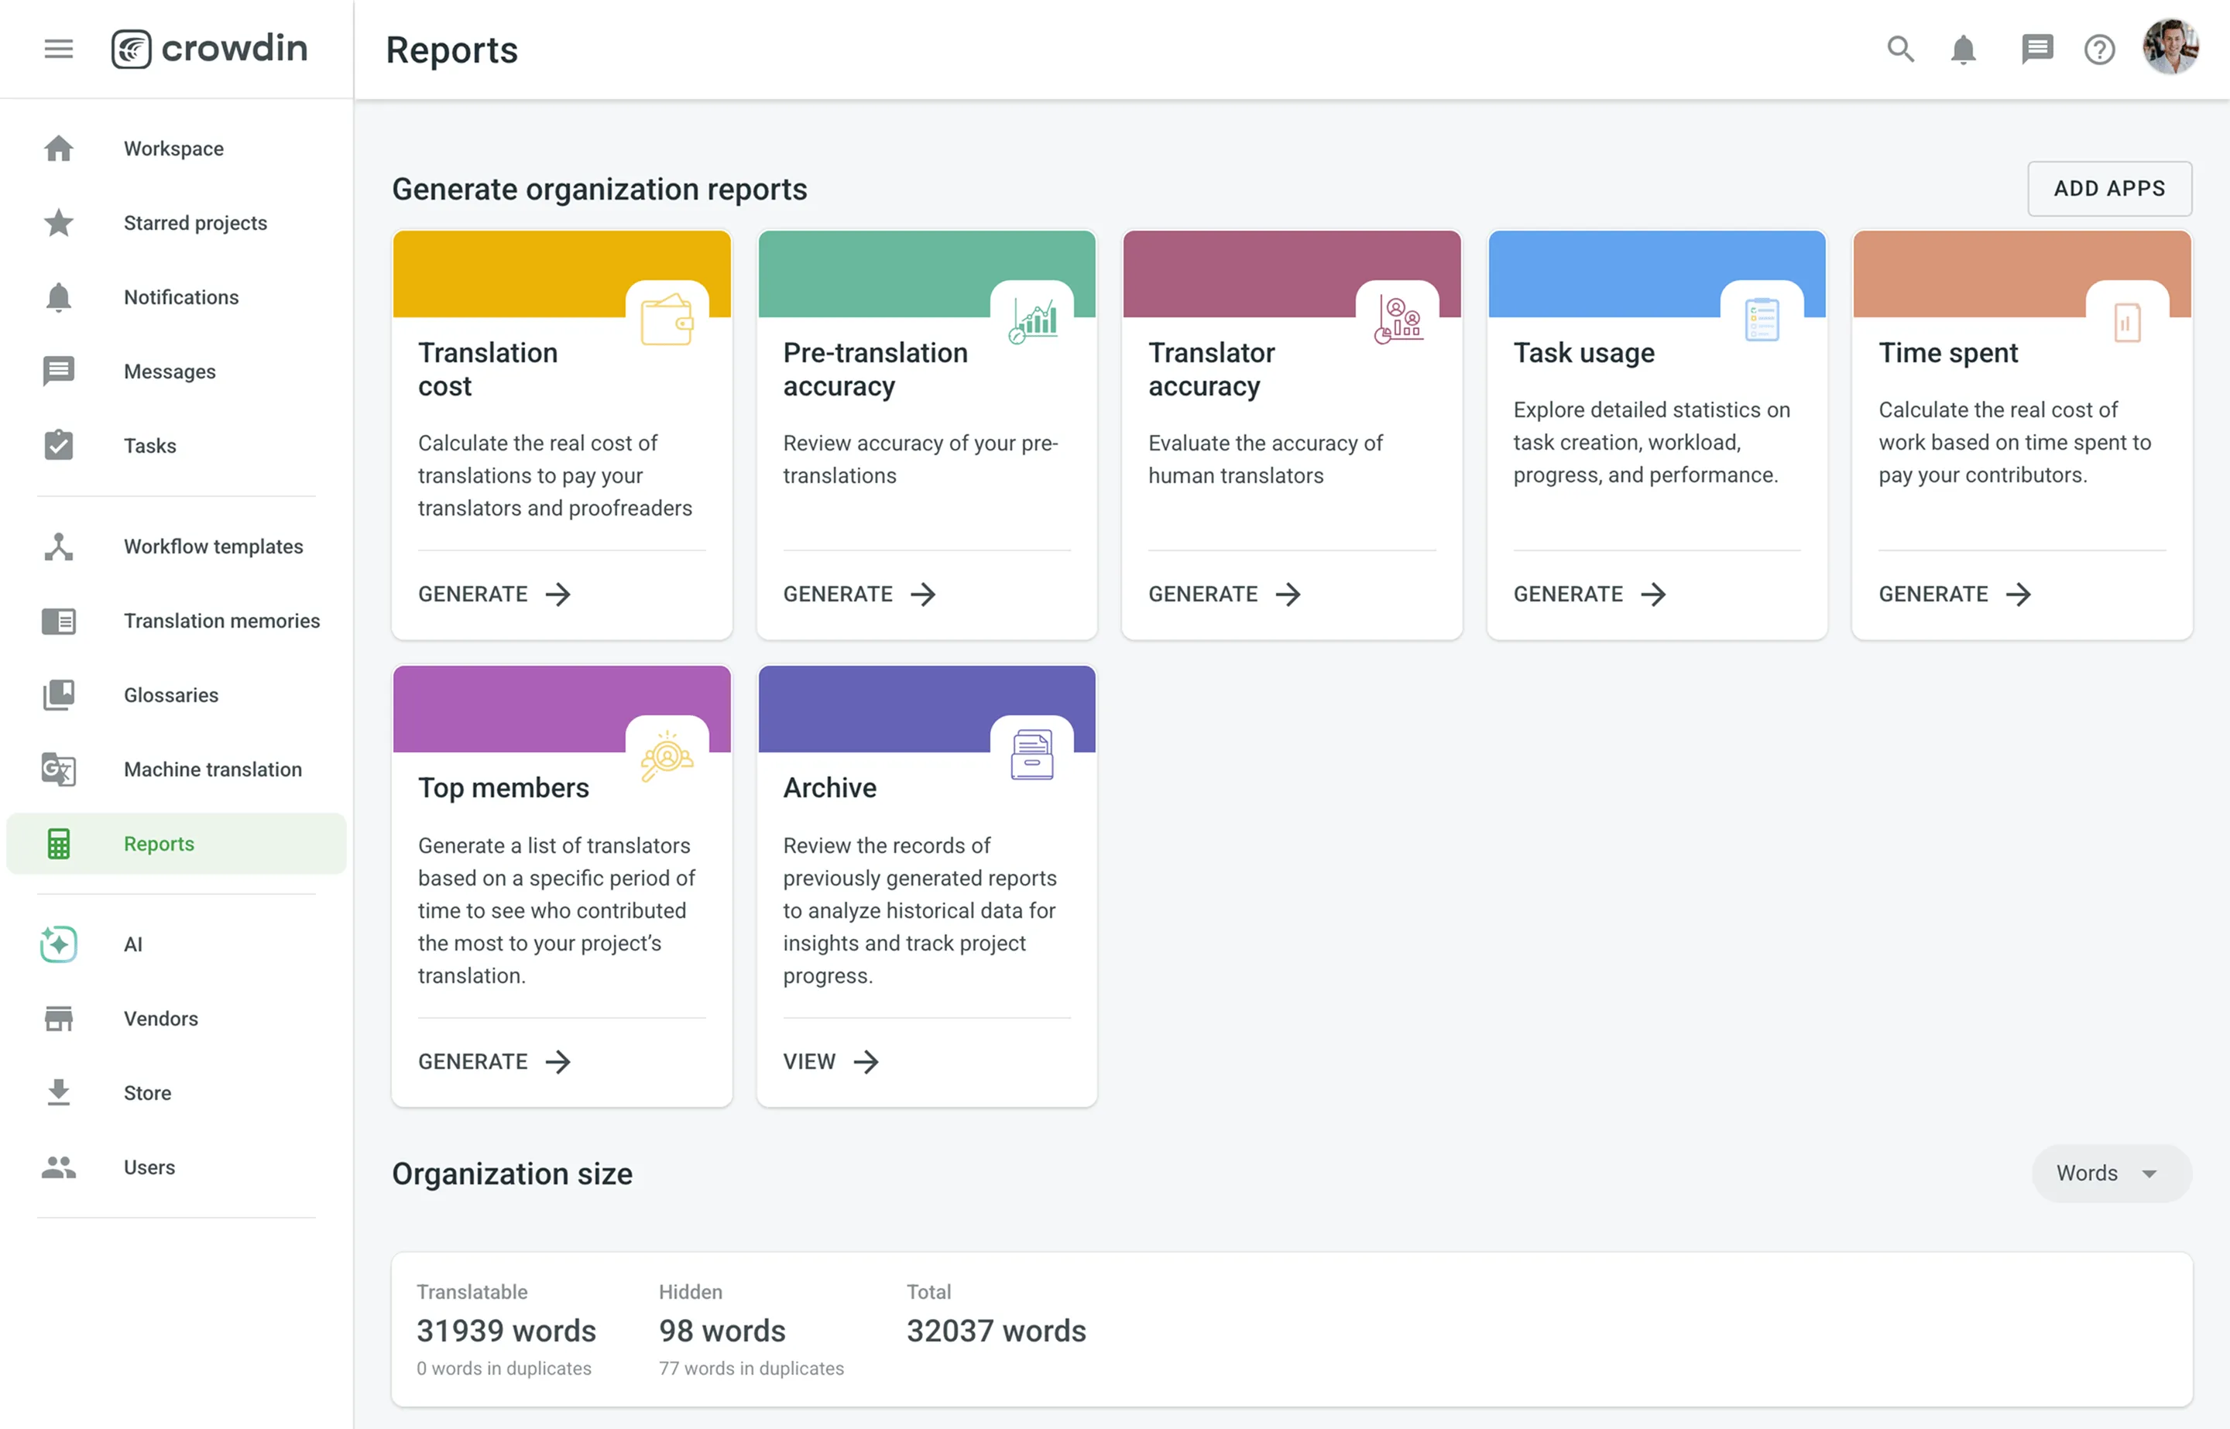Open the chat messages icon in header

click(2036, 50)
